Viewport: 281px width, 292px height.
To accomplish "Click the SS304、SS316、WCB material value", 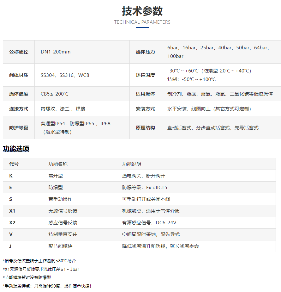I will coord(65,75).
